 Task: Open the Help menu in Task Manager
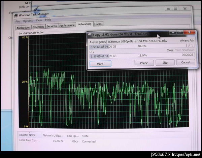coord(48,20)
